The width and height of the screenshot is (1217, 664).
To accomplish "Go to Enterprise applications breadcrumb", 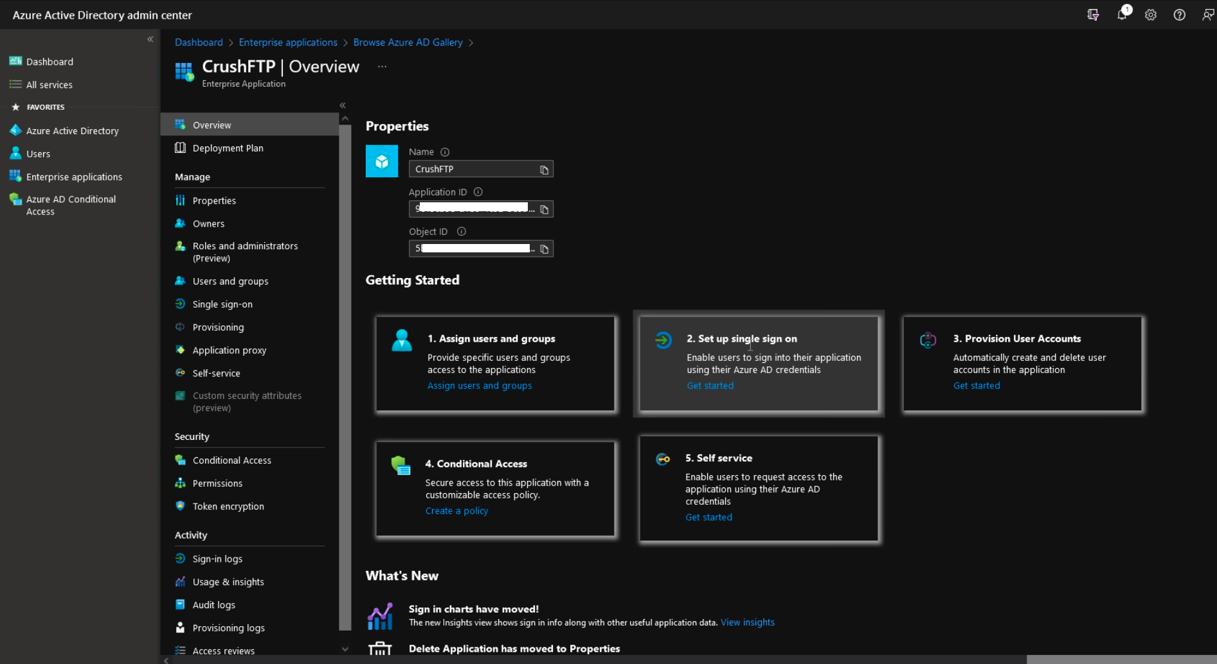I will tap(288, 42).
